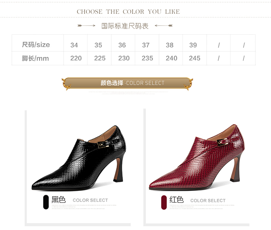Select size 39 in the size chart
271x230 pixels.
tap(193, 45)
